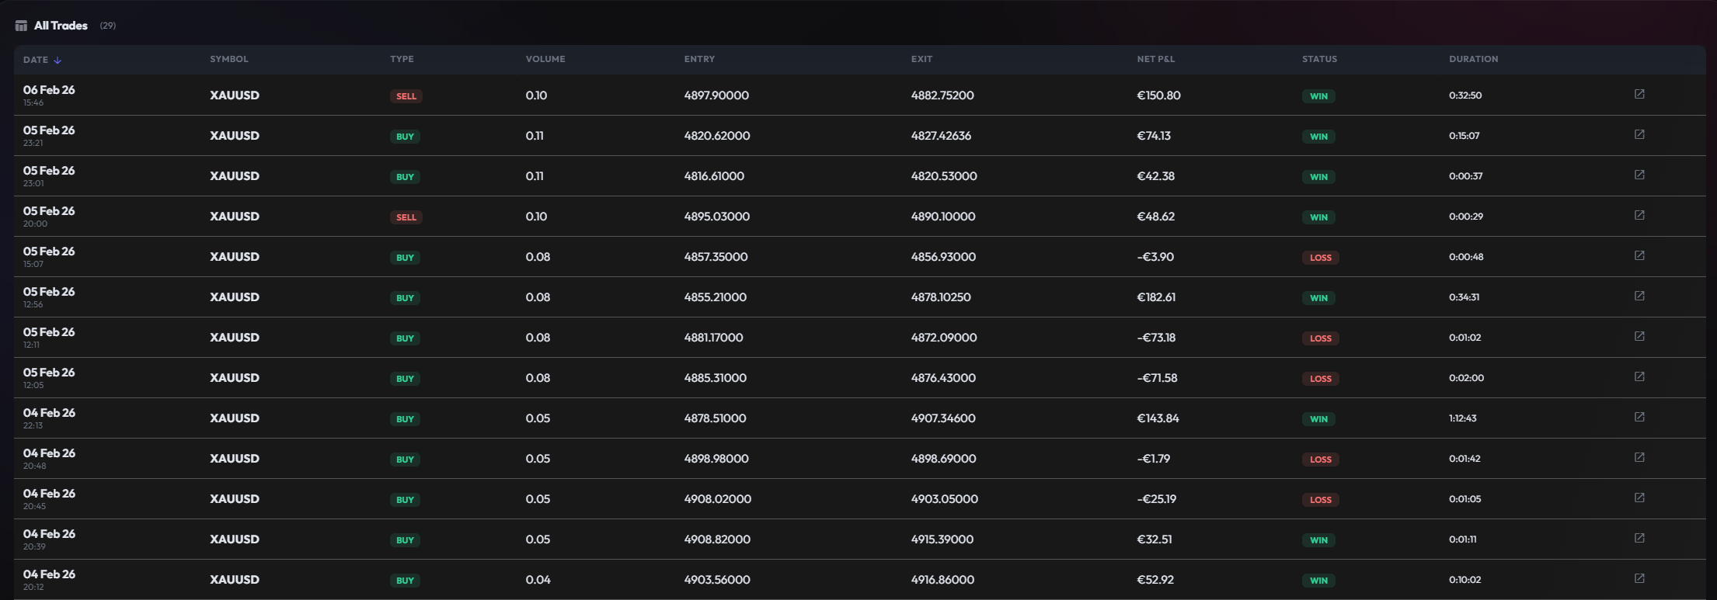Click the BUY badge in €32.51 row
Screen dimensions: 1717x600
405,540
